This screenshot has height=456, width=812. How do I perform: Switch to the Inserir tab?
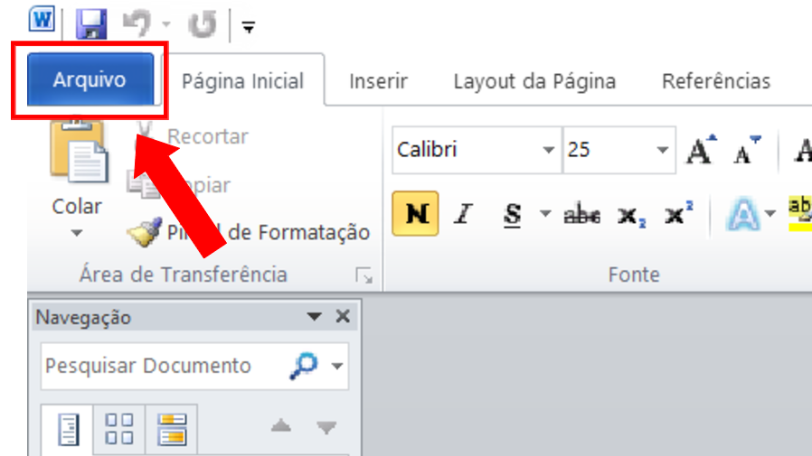click(379, 81)
